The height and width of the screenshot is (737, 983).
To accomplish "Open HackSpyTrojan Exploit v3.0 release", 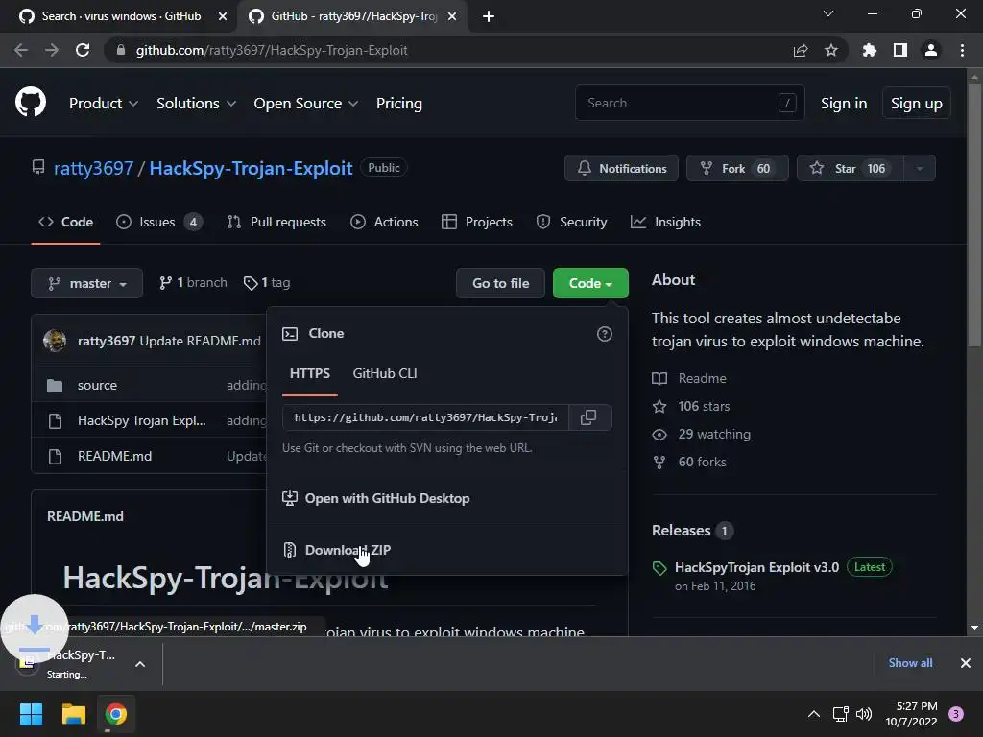I will point(756,567).
